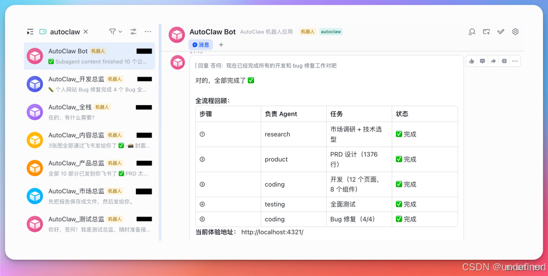Open the sliders settings icon in sidebar
548x276 pixels.
133,32
